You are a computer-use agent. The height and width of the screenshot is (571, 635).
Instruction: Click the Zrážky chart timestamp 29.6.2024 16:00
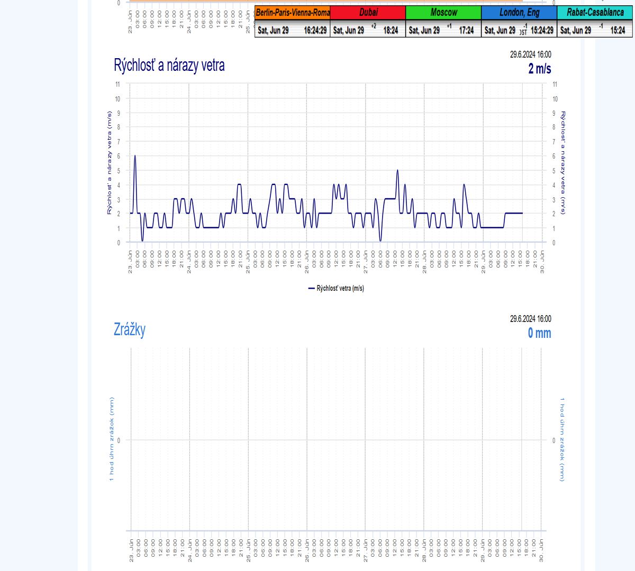[x=530, y=319]
